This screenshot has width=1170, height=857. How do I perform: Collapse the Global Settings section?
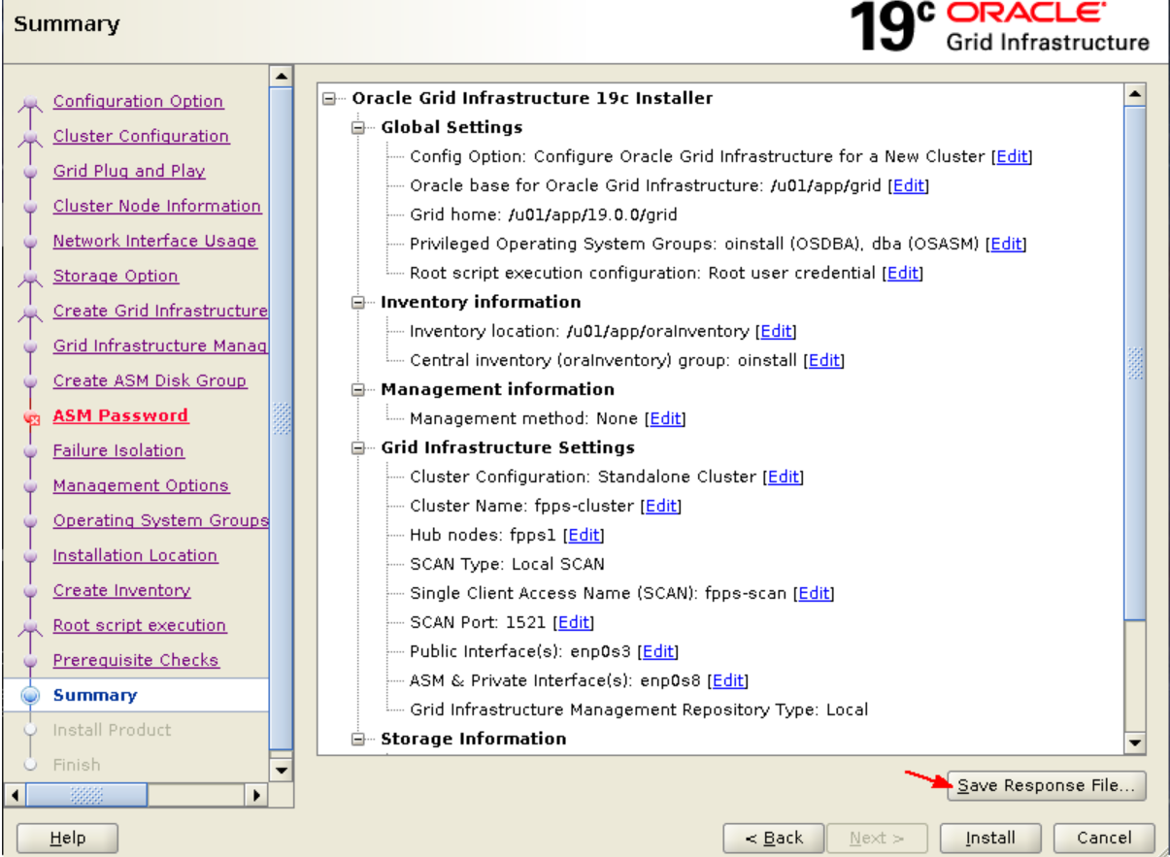pyautogui.click(x=359, y=127)
